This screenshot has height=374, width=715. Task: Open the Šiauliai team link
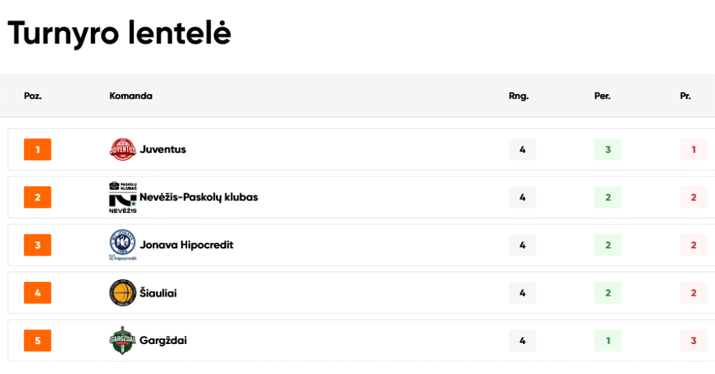coord(158,293)
